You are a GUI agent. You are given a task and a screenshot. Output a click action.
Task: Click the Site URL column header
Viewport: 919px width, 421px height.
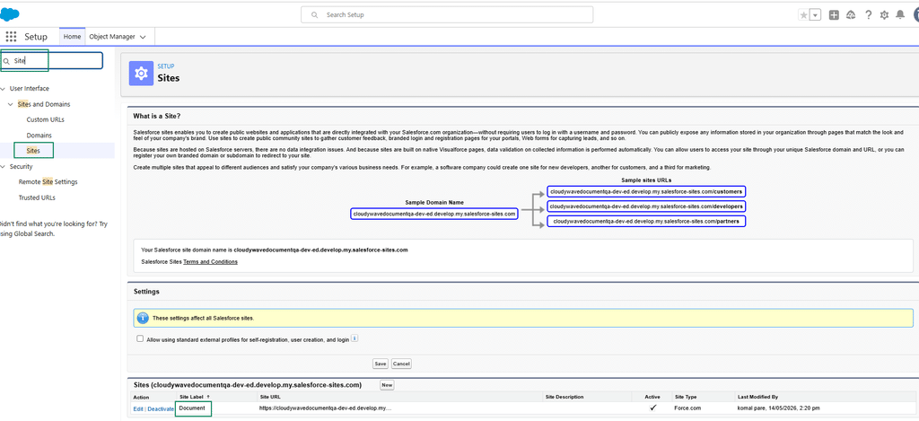click(x=272, y=397)
